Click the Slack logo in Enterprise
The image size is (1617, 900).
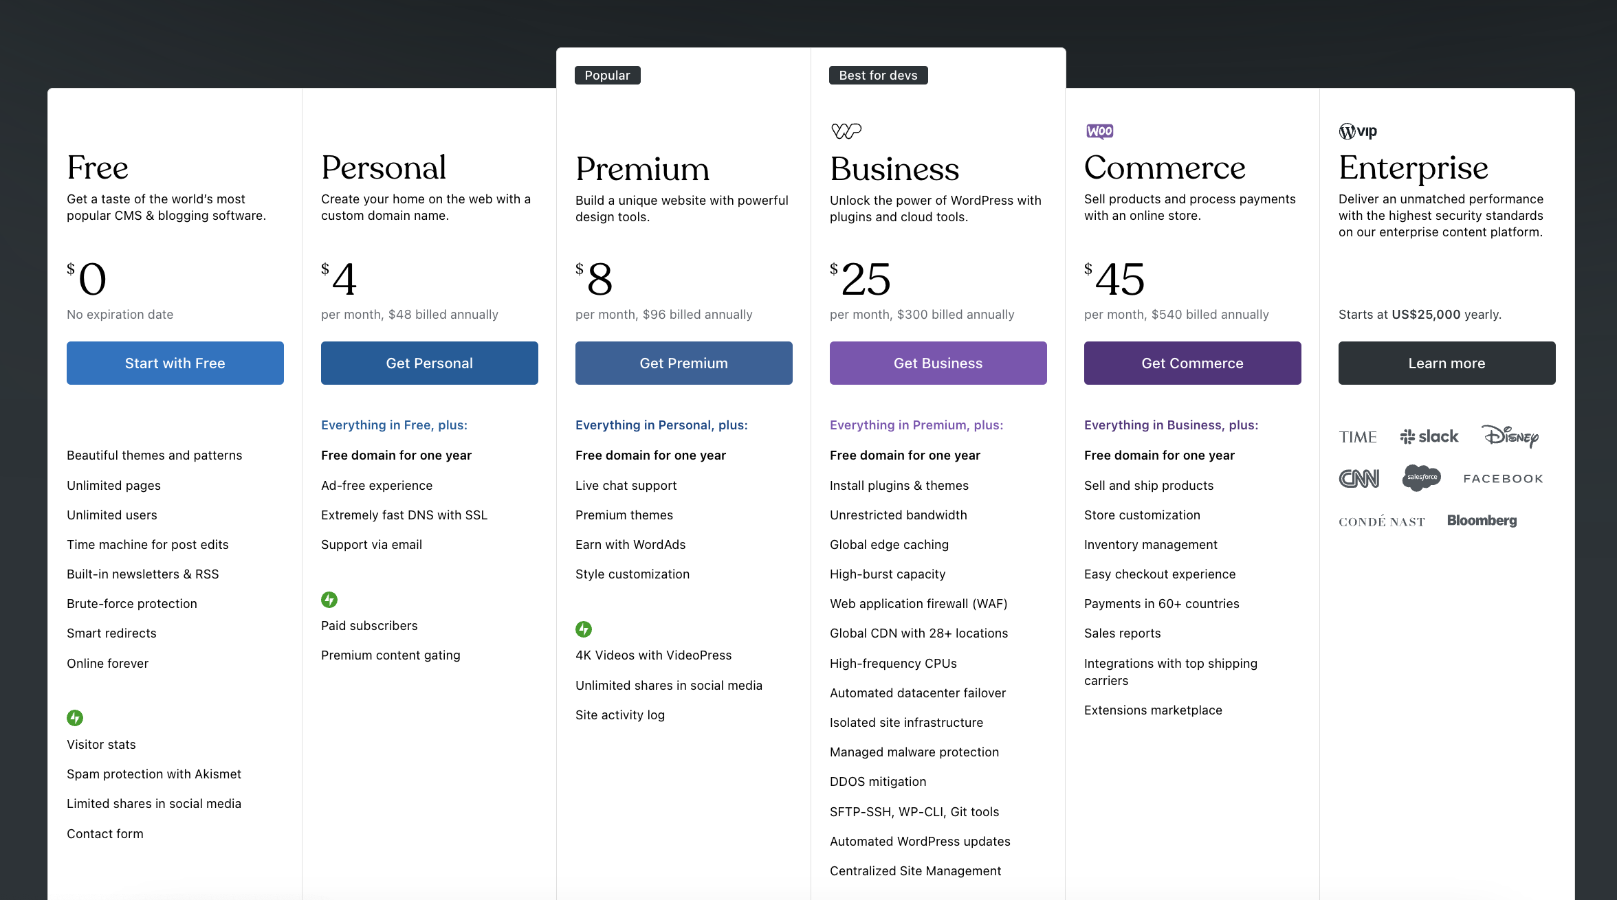click(1429, 437)
